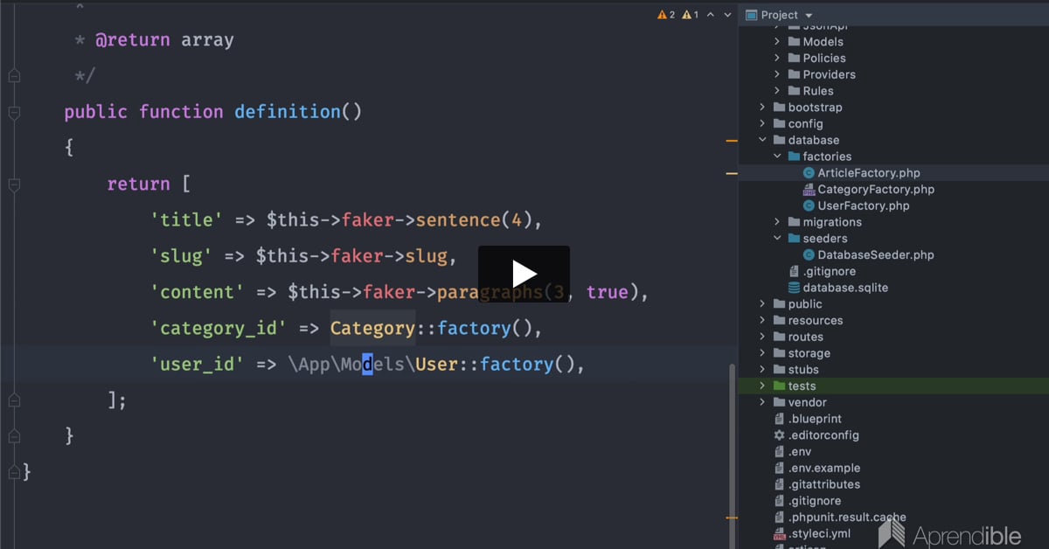Click the ArticleFactory.php class file icon
1049x549 pixels.
click(x=809, y=173)
